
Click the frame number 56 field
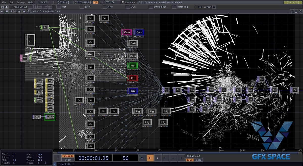point(125,158)
